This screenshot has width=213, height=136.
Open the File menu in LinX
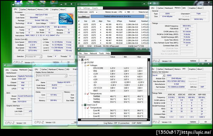80,8
